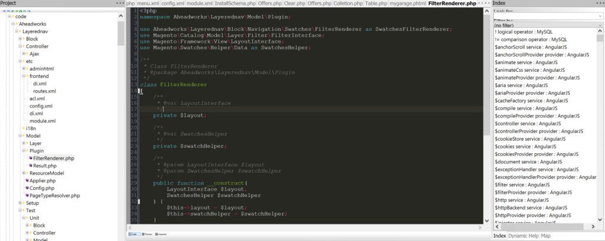Viewport: 605px width, 241px height.
Task: Select the FilterRenderer.php editor tab
Action: 452,4
